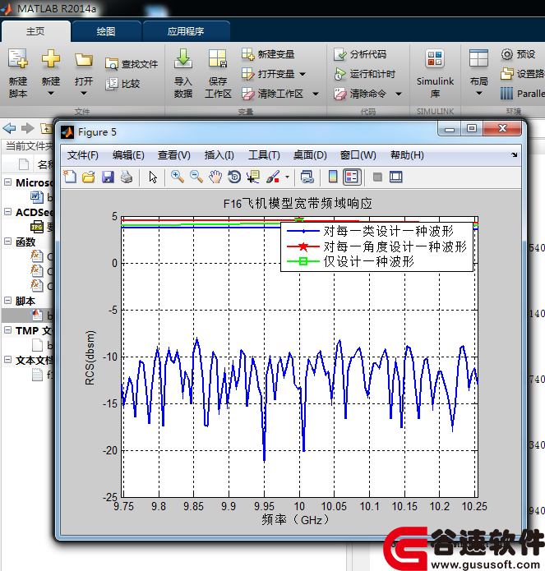Click the Open folder icon in ribbon
Screen dimensions: 545x571
tap(83, 60)
